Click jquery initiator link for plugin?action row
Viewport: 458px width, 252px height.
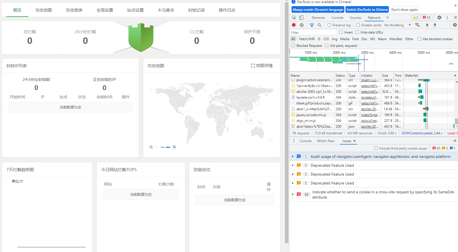(x=370, y=80)
